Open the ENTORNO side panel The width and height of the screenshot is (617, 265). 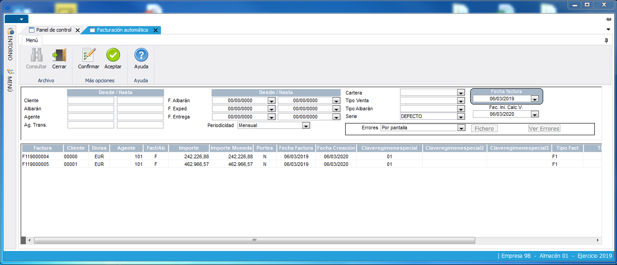[10, 44]
